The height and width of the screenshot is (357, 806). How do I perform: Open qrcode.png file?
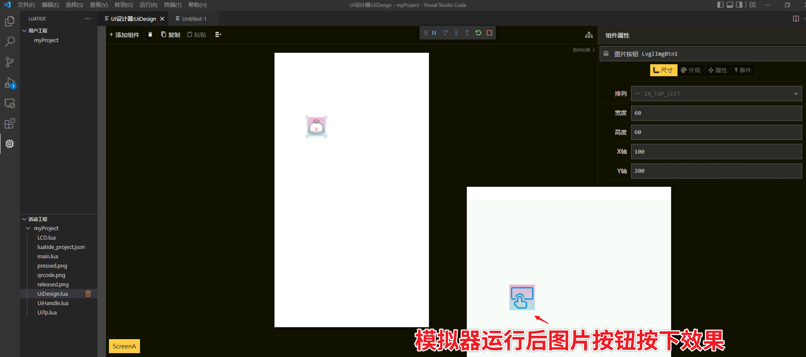[51, 275]
